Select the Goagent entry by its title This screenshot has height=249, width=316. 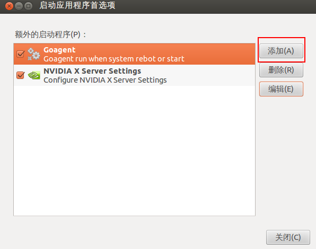point(59,50)
